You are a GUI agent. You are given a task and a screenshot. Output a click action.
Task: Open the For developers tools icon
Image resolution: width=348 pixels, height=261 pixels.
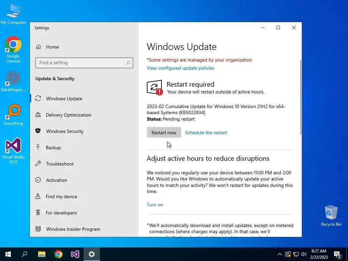pyautogui.click(x=38, y=213)
